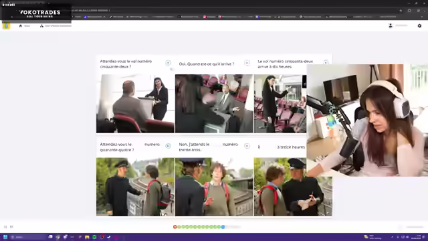Open the Windows Start button
428x241 pixels.
[5, 237]
